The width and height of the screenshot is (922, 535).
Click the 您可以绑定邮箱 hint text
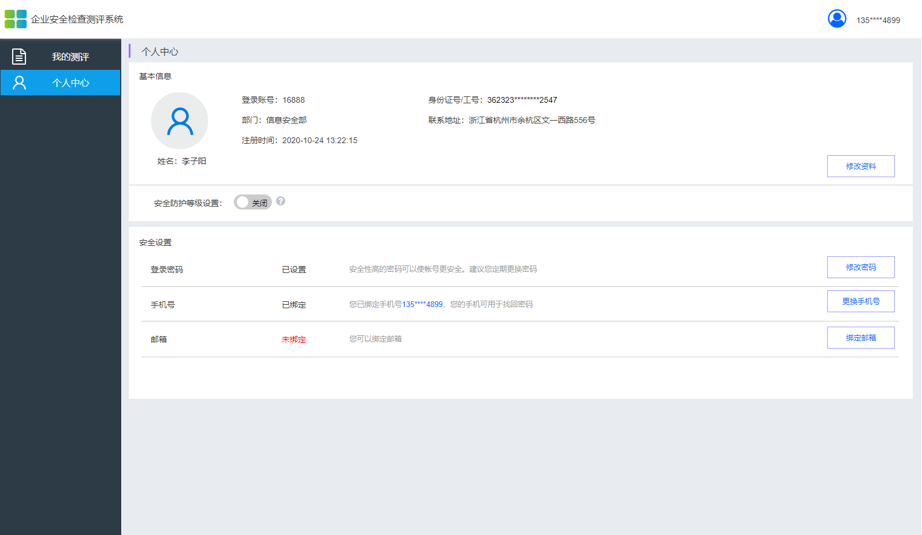point(375,339)
